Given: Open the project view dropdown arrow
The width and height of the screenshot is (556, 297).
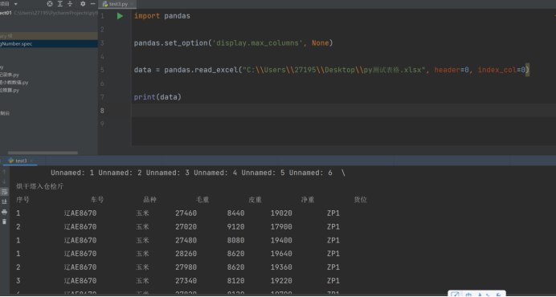Looking at the screenshot, I should pyautogui.click(x=15, y=4).
